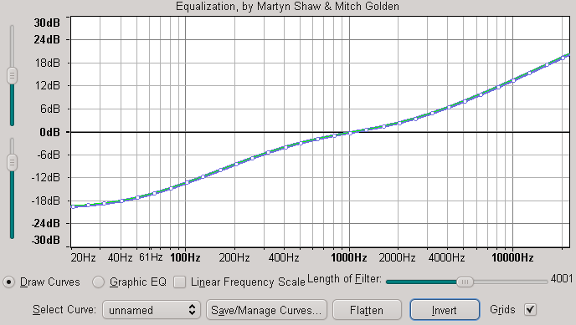This screenshot has width=576, height=325.
Task: Click the upper dB range slider handle
Action: tap(12, 75)
